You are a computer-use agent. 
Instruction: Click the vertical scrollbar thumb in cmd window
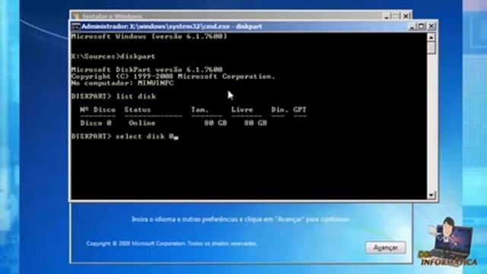click(x=431, y=48)
